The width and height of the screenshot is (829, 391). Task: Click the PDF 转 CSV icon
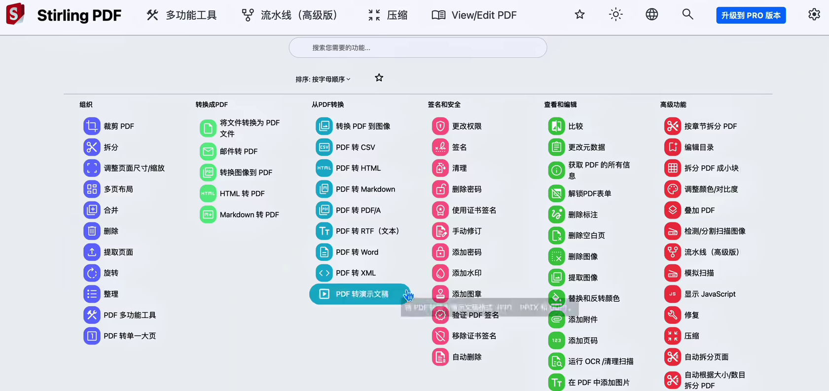[x=324, y=147]
